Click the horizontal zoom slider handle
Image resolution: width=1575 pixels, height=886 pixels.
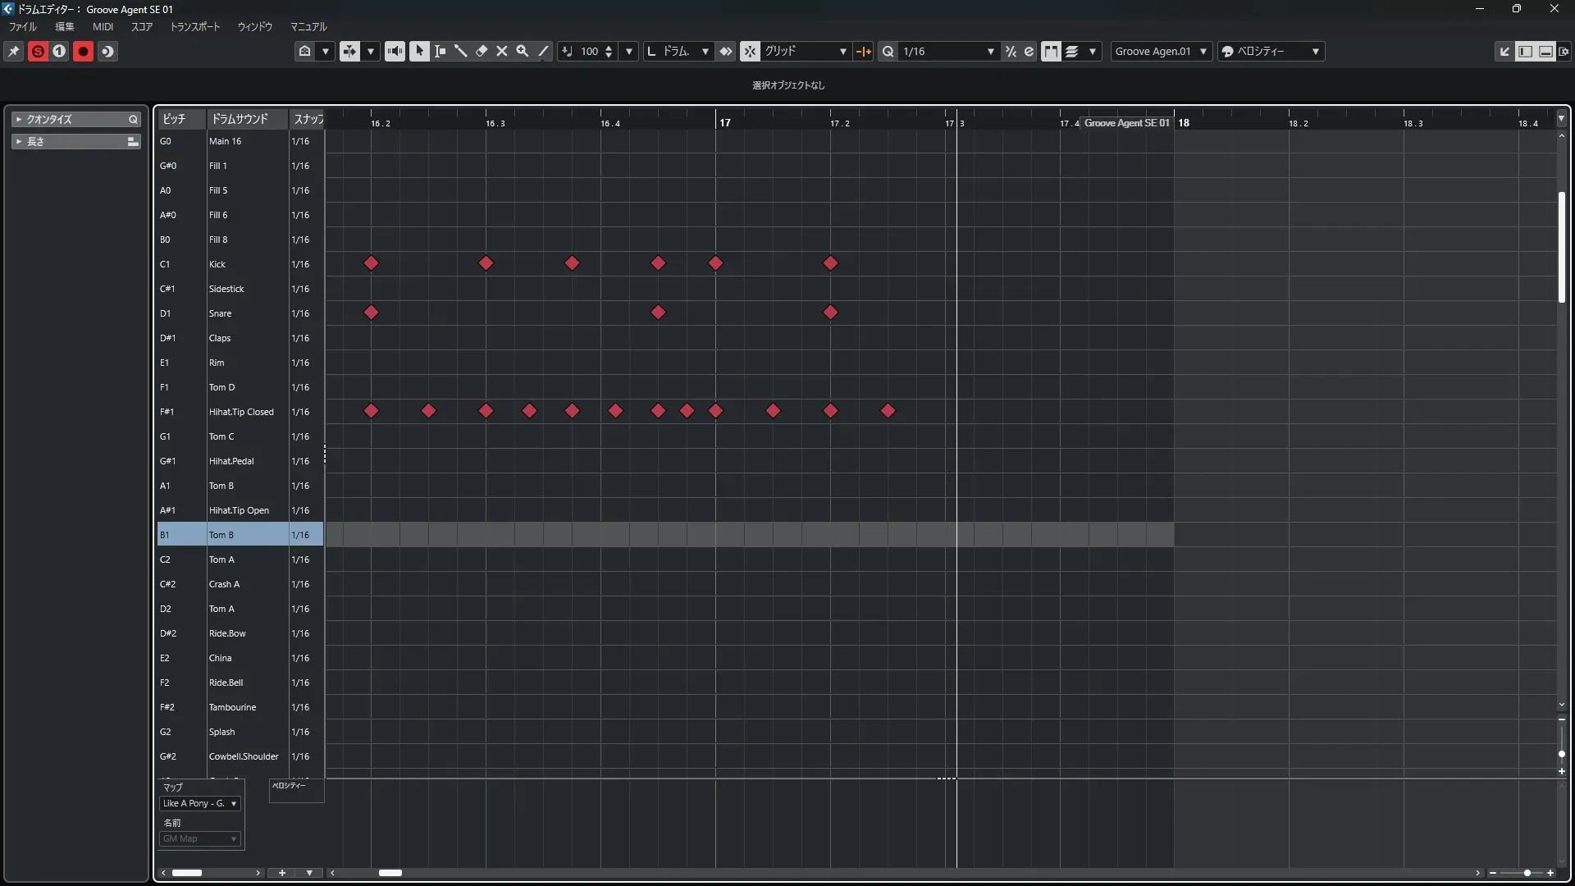pyautogui.click(x=1527, y=873)
